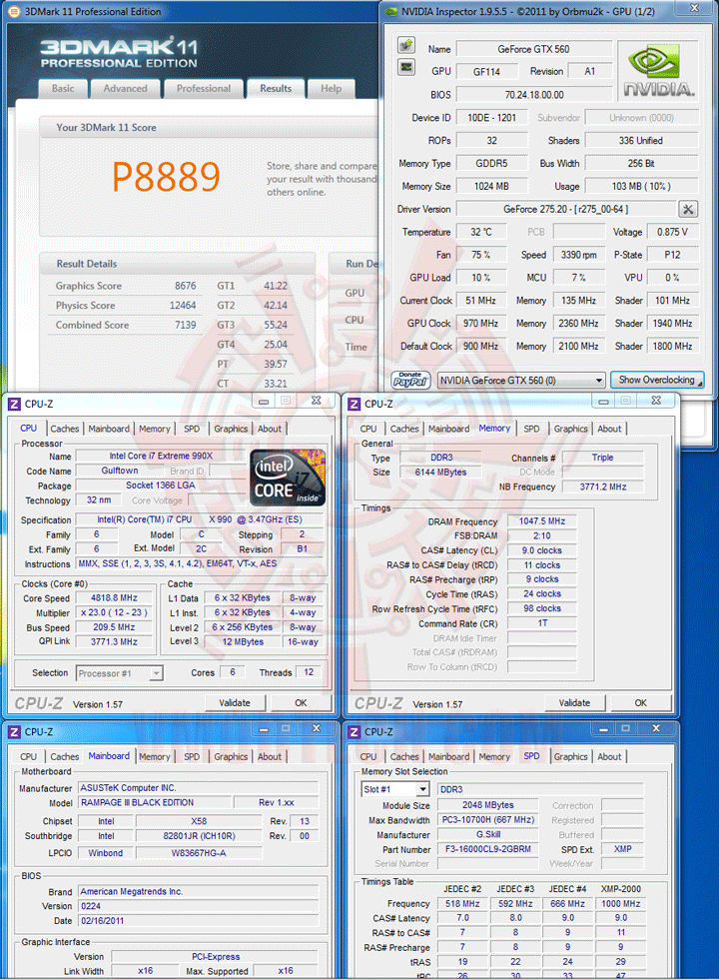Viewport: 719px width, 979px height.
Task: Select SPD tab in CPU-Z Memory window
Action: [531, 429]
